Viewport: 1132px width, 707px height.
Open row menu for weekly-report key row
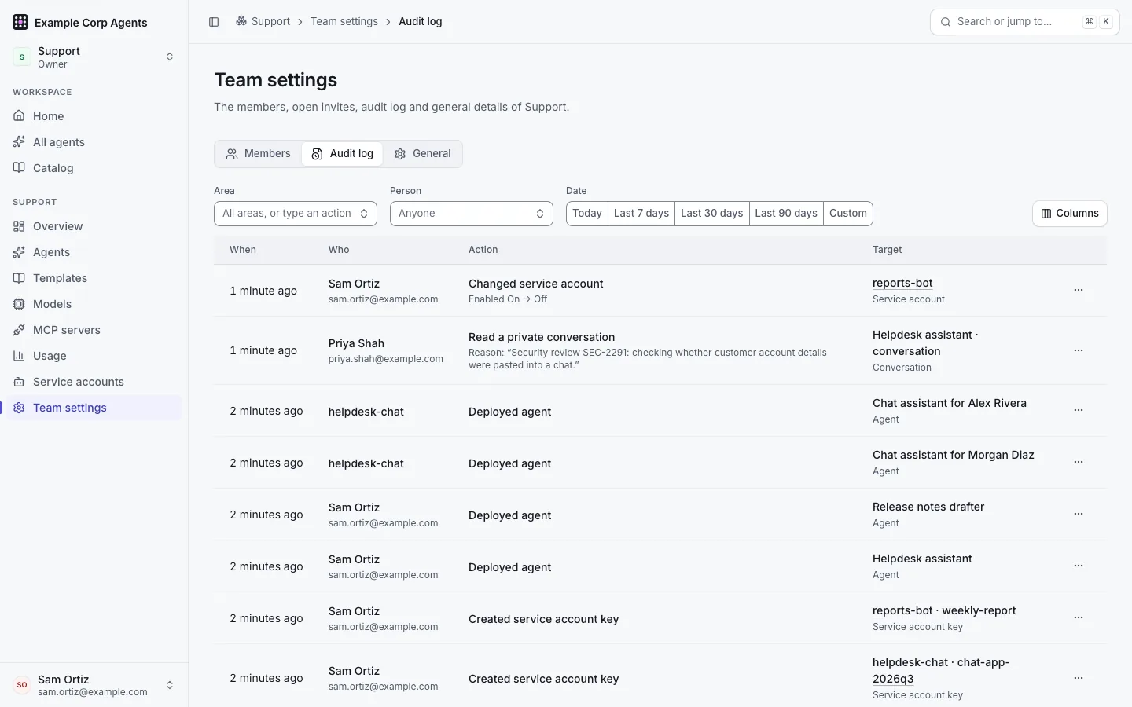click(1079, 617)
